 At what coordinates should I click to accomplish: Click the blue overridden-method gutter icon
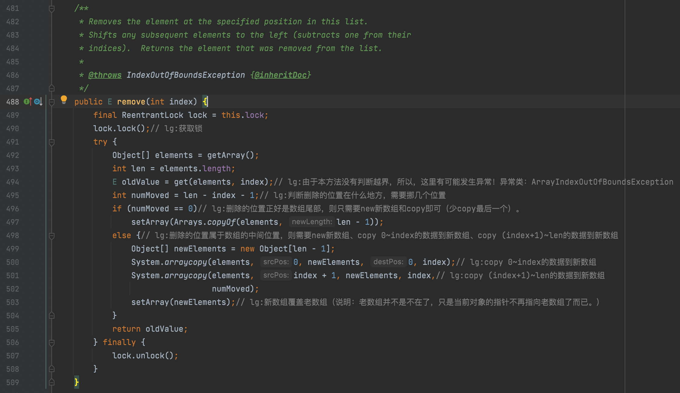(x=38, y=102)
